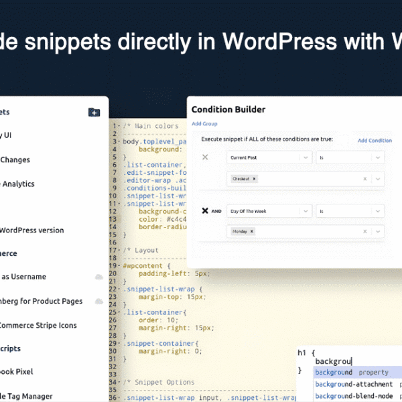Click the Add Group link
Image resolution: width=402 pixels, height=402 pixels.
click(204, 124)
